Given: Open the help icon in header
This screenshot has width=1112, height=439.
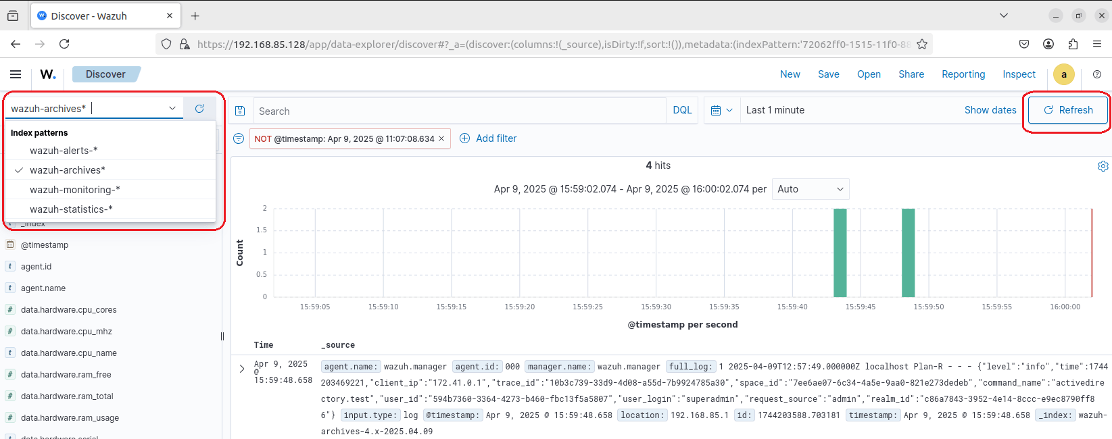Looking at the screenshot, I should (x=1097, y=74).
